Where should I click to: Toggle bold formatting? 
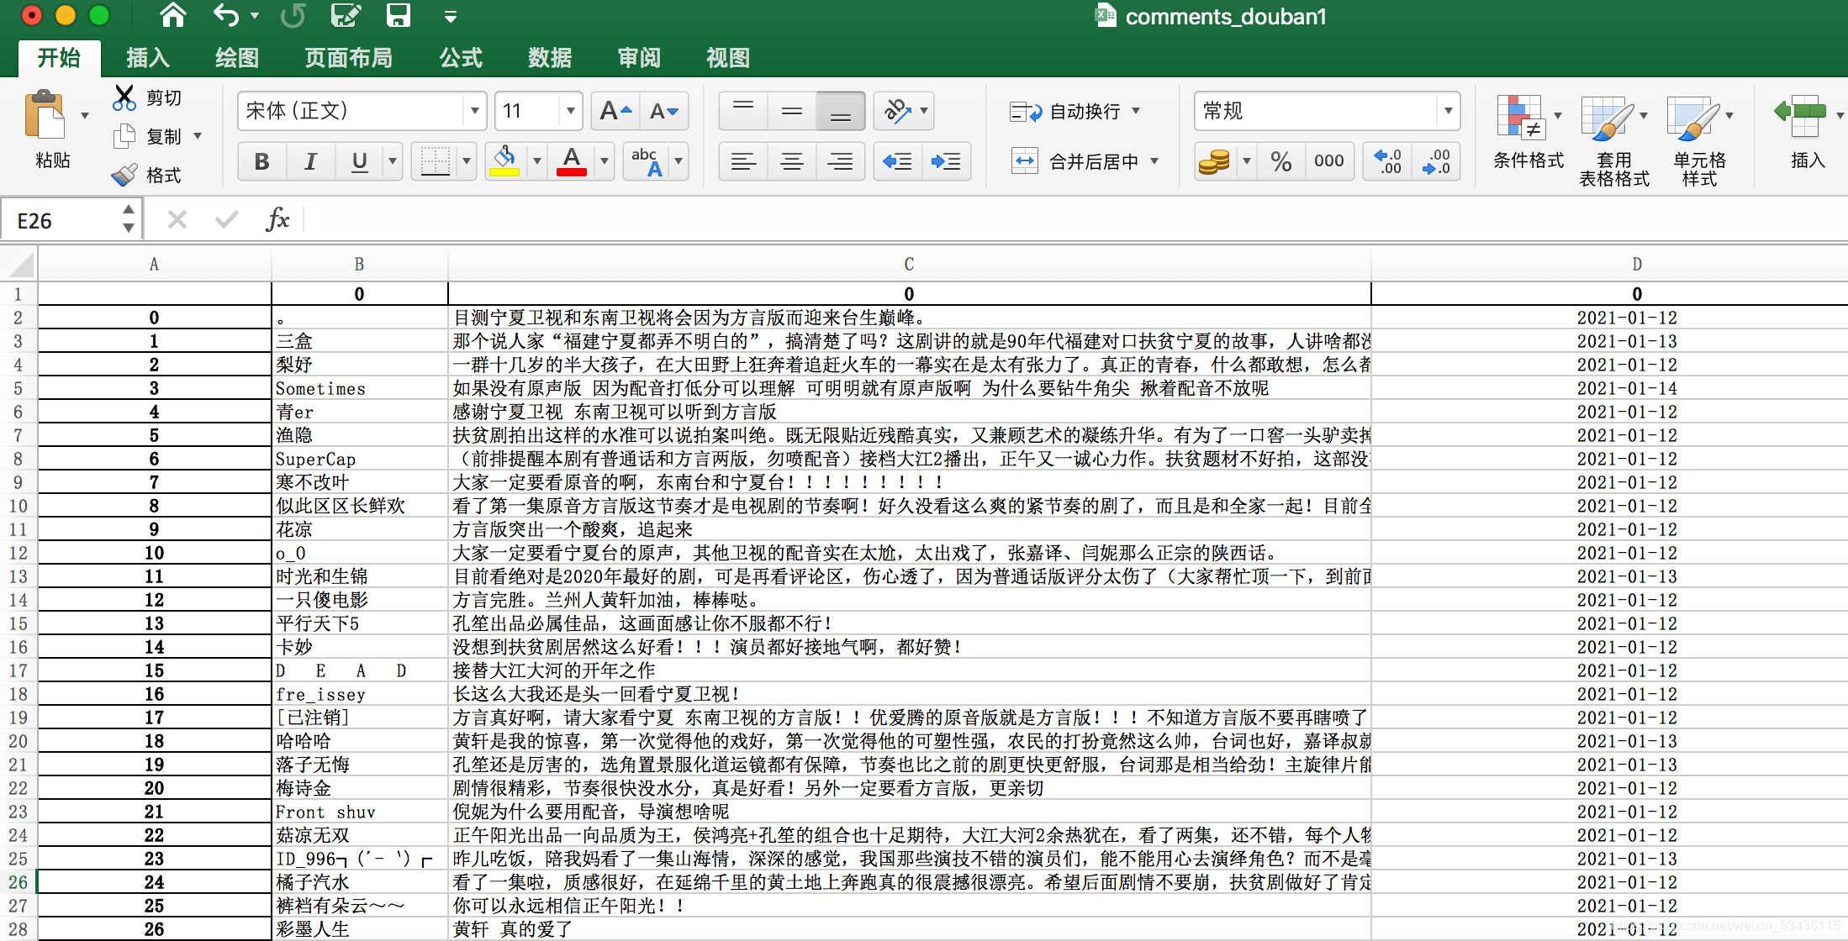pyautogui.click(x=261, y=161)
